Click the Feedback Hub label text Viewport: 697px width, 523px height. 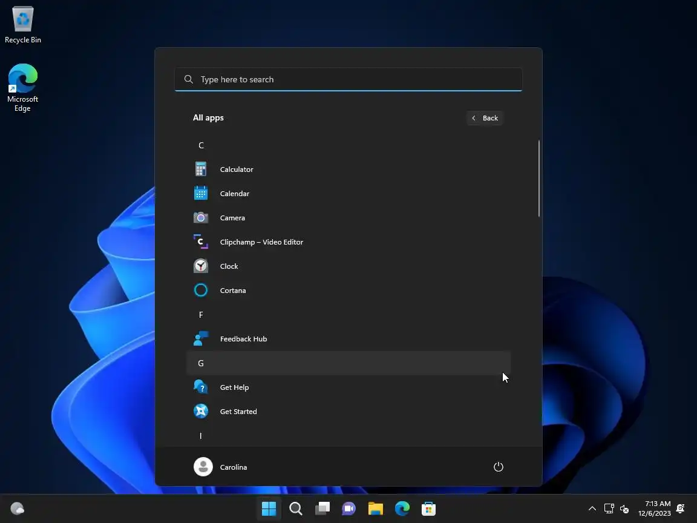[x=244, y=338]
